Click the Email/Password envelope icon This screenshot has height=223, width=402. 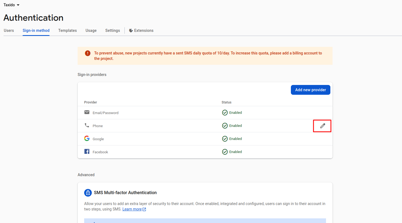coord(87,112)
